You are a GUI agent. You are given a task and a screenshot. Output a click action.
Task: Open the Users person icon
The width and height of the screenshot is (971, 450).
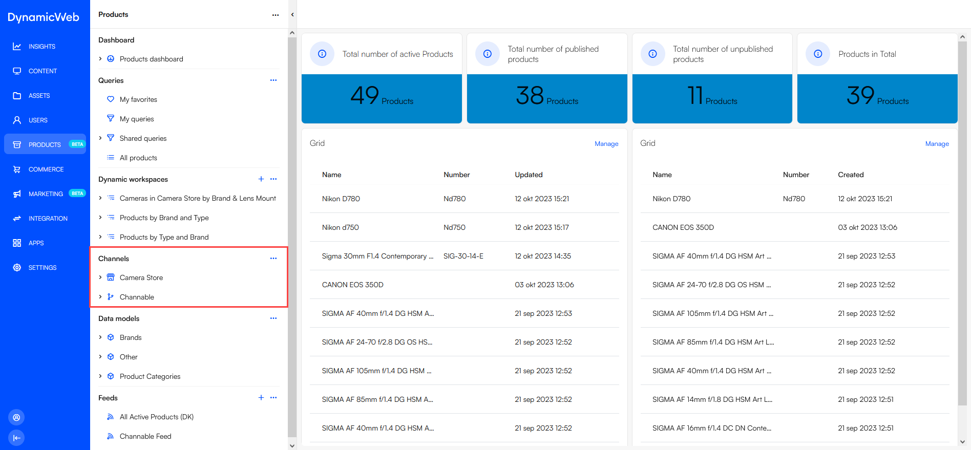coord(17,120)
